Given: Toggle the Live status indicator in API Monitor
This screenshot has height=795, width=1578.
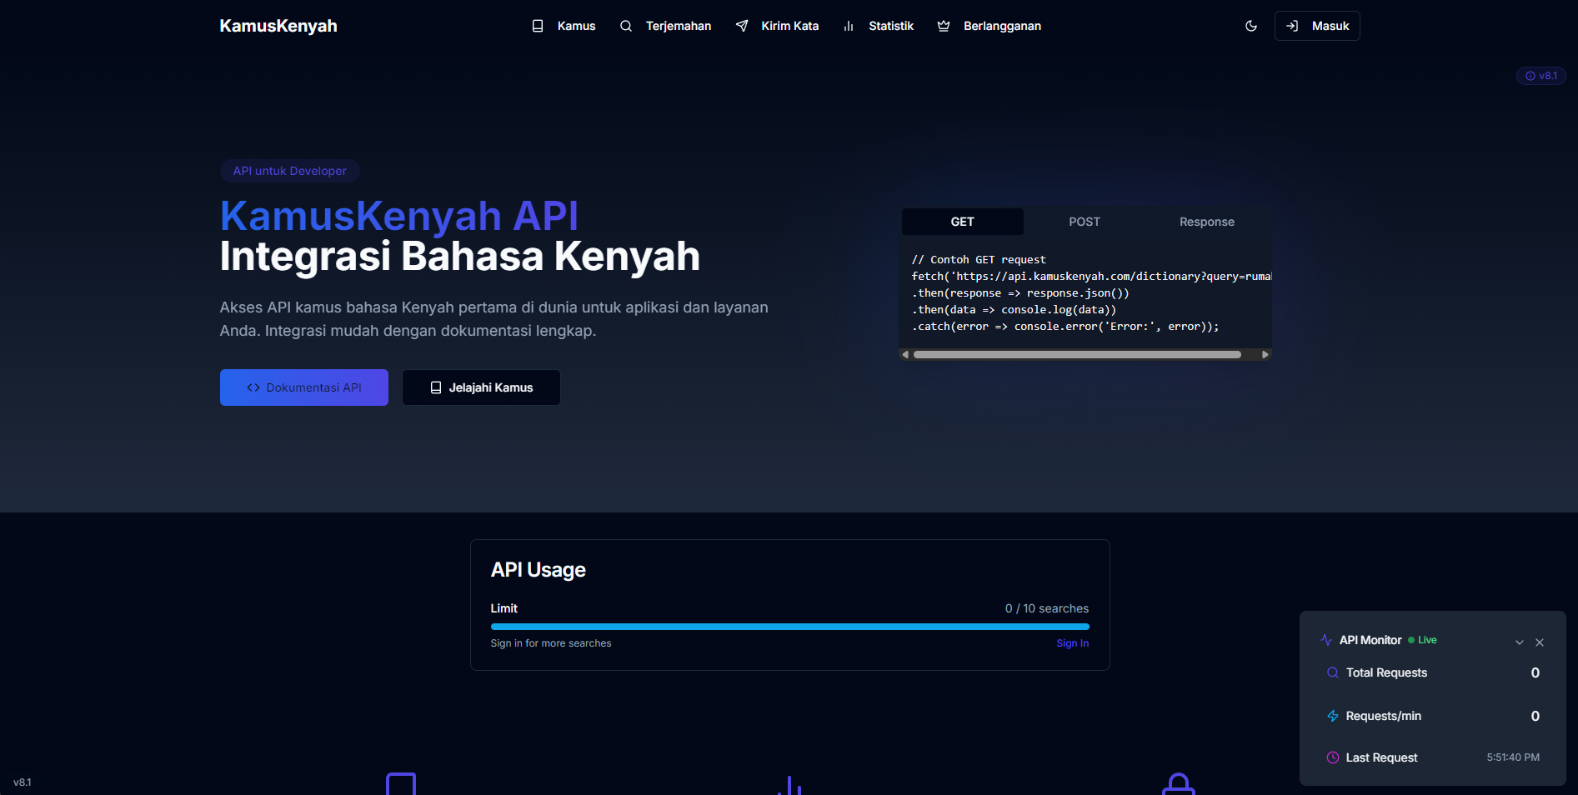Looking at the screenshot, I should click(x=1424, y=640).
